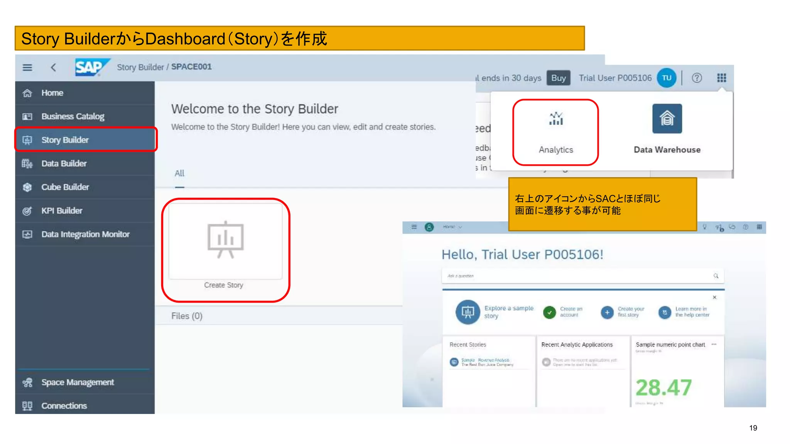The width and height of the screenshot is (790, 444).
Task: Open hamburger menu in the Analytics home window
Action: [x=414, y=227]
